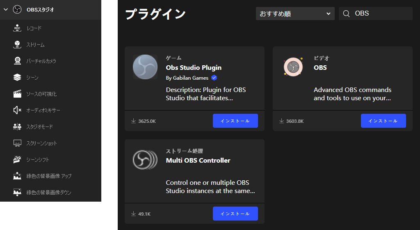Click the 3625.0K download count
Image resolution: width=420 pixels, height=230 pixels.
pyautogui.click(x=147, y=121)
